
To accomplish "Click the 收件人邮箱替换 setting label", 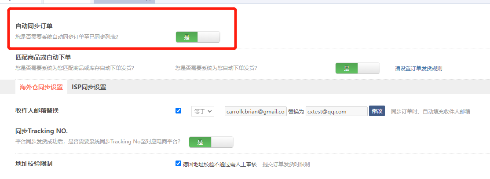I will (x=37, y=110).
